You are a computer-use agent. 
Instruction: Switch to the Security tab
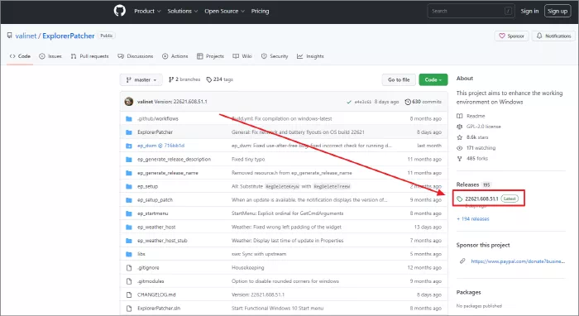(x=275, y=56)
